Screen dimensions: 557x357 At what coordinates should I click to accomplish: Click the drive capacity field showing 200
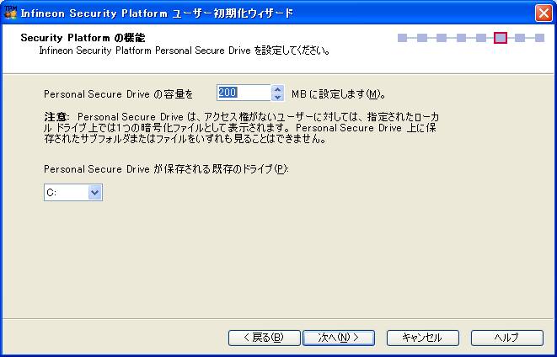[x=244, y=93]
